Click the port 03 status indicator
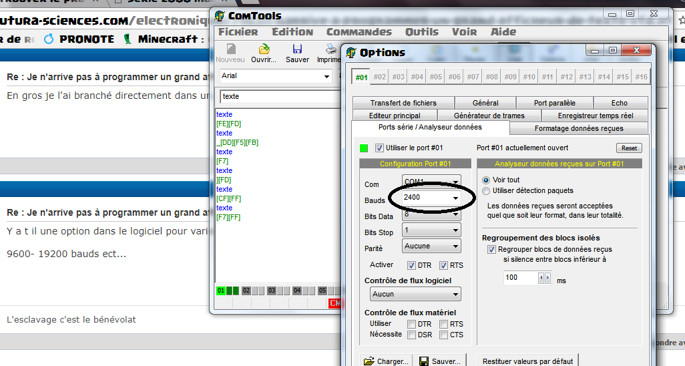Viewport: 685px width, 366px height. tap(272, 291)
